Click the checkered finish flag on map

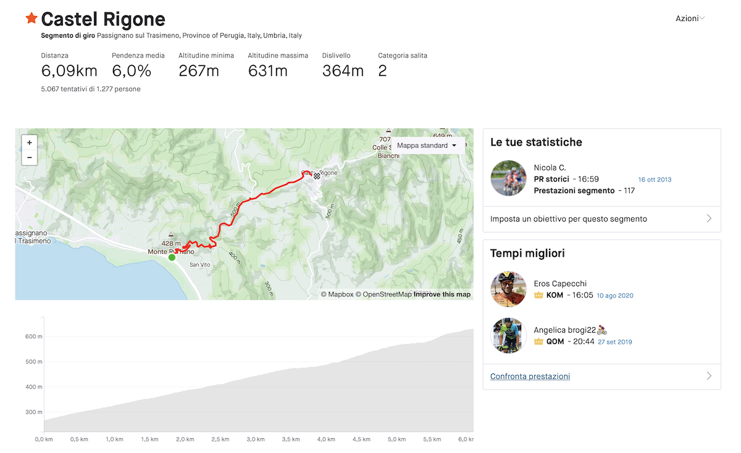(317, 176)
